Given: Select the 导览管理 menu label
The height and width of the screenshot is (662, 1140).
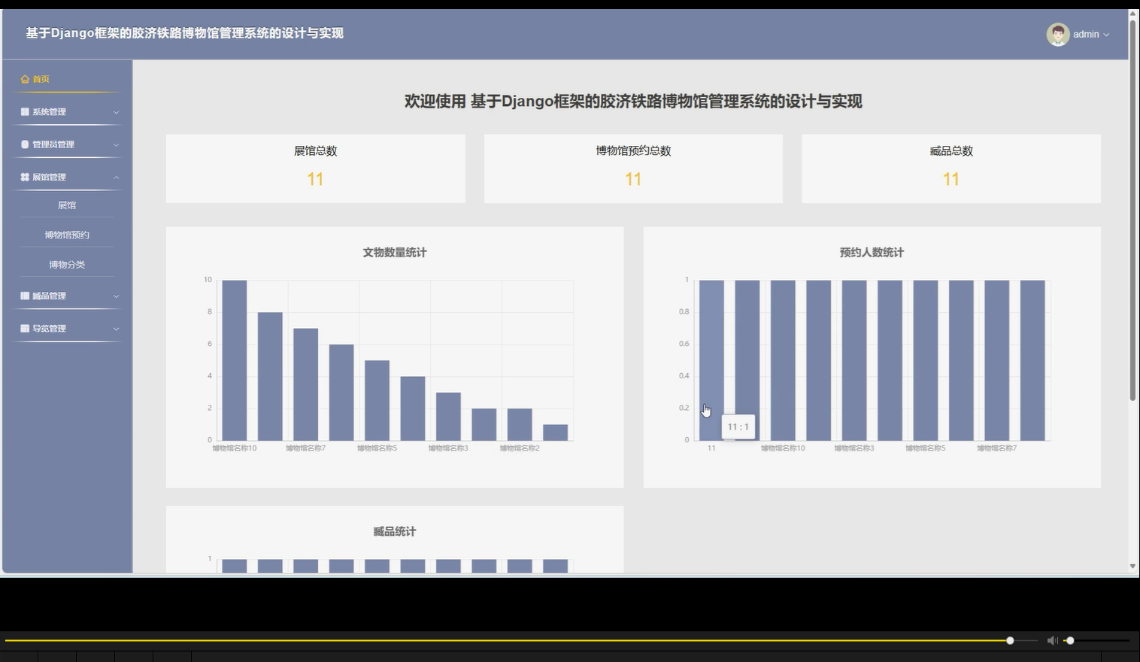Looking at the screenshot, I should (49, 329).
